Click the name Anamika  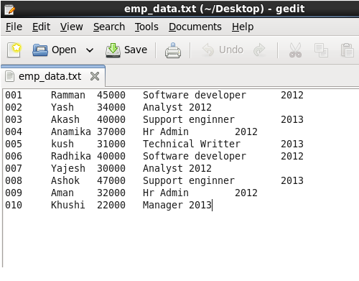point(71,132)
